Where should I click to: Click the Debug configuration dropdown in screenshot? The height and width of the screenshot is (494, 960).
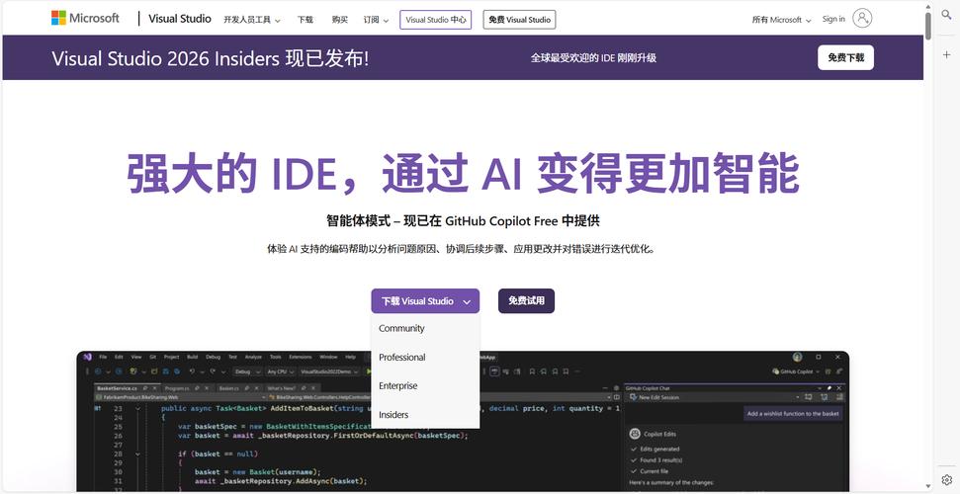[246, 371]
